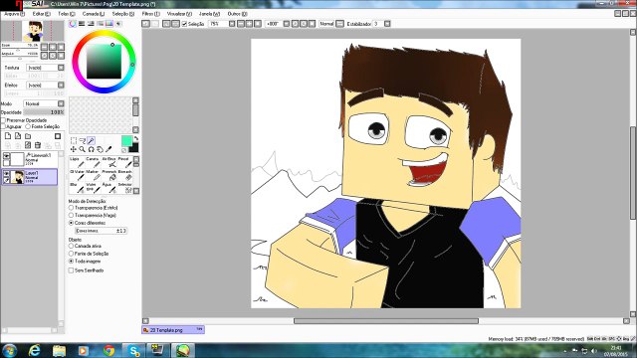Select Cores diferentes detection mode
The width and height of the screenshot is (637, 358).
[x=71, y=223]
